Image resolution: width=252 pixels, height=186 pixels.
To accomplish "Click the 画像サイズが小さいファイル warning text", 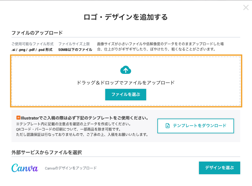I will [x=160, y=46].
